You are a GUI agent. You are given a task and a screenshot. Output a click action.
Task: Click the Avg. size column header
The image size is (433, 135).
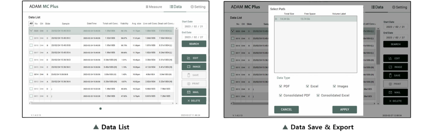[136, 24]
